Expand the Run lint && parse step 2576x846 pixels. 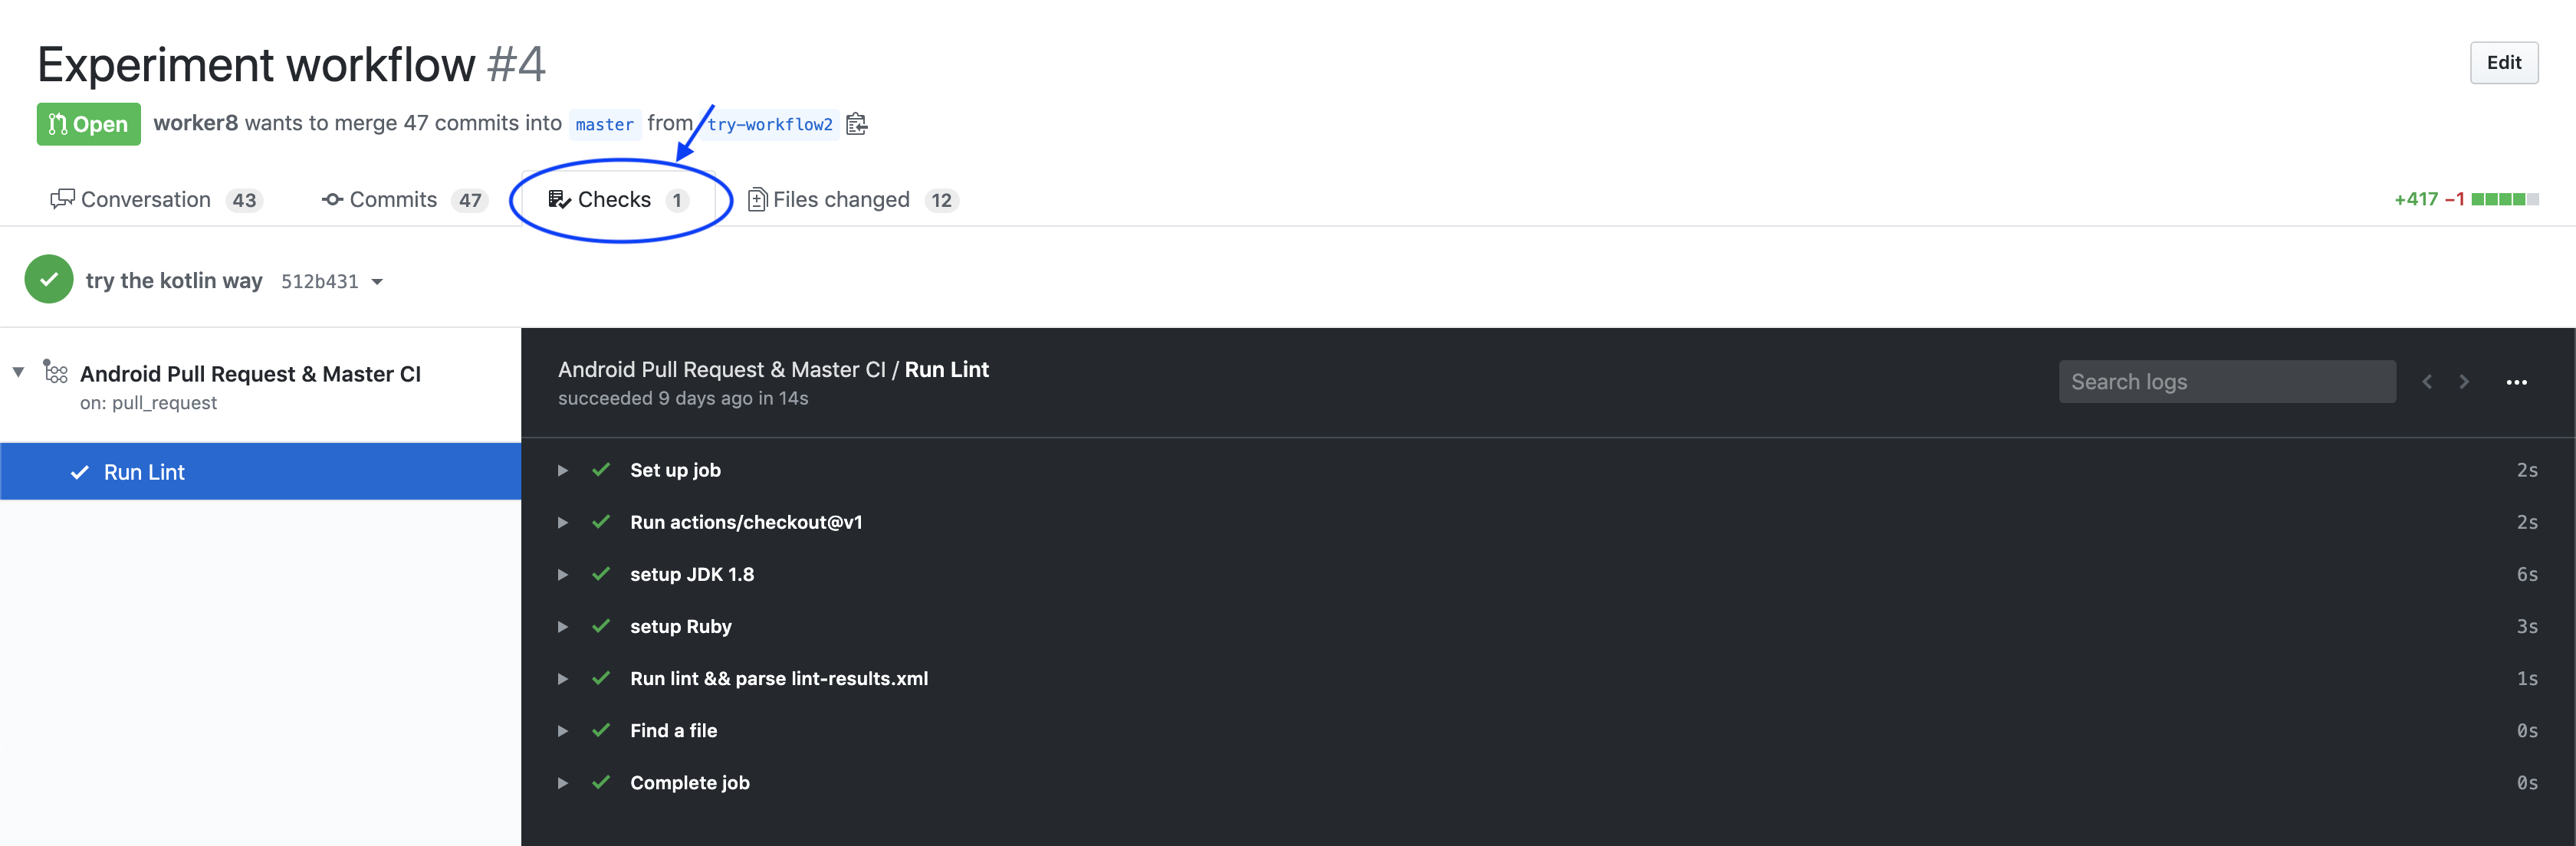(x=563, y=678)
